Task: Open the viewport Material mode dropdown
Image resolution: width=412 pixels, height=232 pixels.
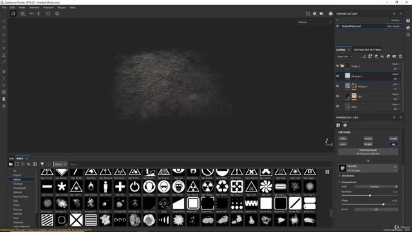Action: click(315, 22)
